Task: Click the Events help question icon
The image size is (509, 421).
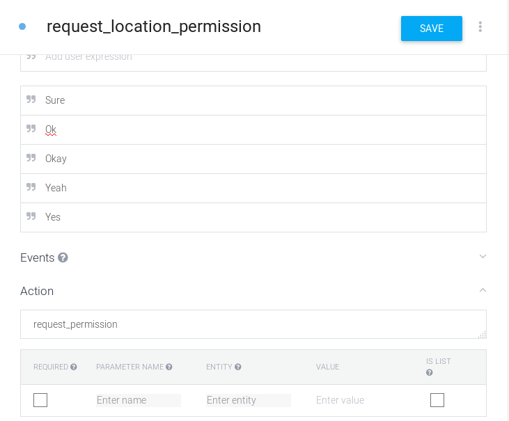Action: click(63, 257)
